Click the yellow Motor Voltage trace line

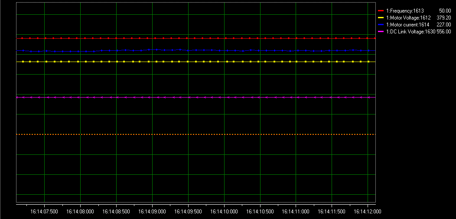pos(195,62)
